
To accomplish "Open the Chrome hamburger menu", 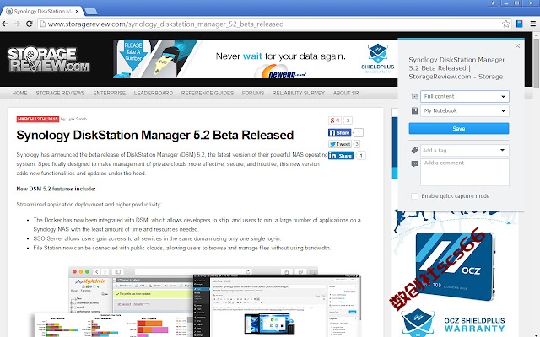I will tap(532, 24).
